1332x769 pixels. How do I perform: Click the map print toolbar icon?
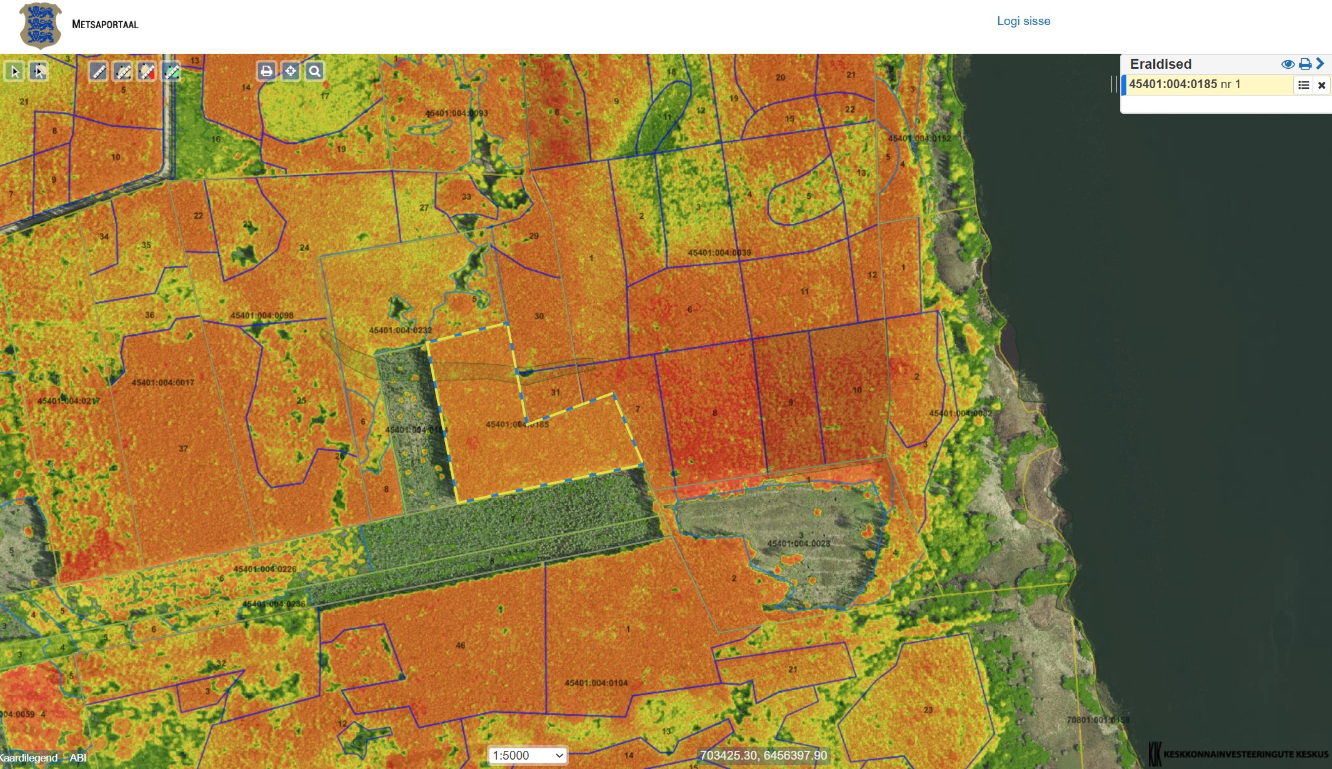[x=266, y=71]
